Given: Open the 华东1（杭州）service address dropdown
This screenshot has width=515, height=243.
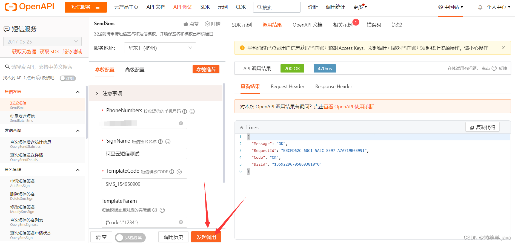Looking at the screenshot, I should coord(160,48).
